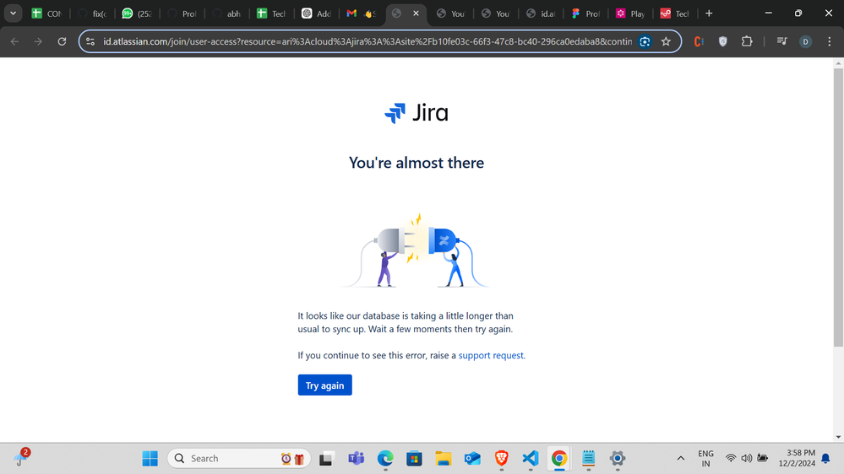
Task: Switch to the abh GitHub tab
Action: (227, 13)
